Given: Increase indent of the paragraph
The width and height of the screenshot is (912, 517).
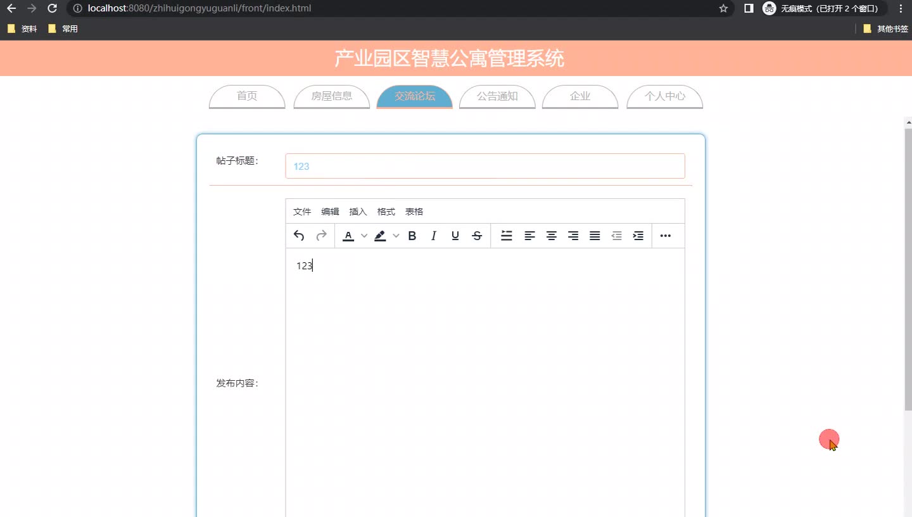Looking at the screenshot, I should click(x=638, y=236).
